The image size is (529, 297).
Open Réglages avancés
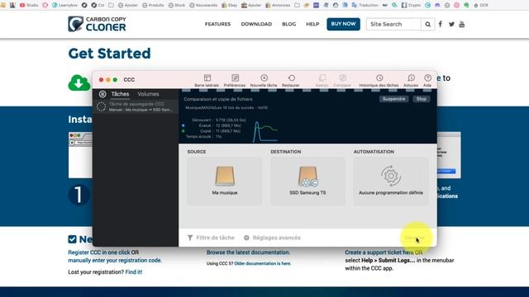[x=272, y=238]
